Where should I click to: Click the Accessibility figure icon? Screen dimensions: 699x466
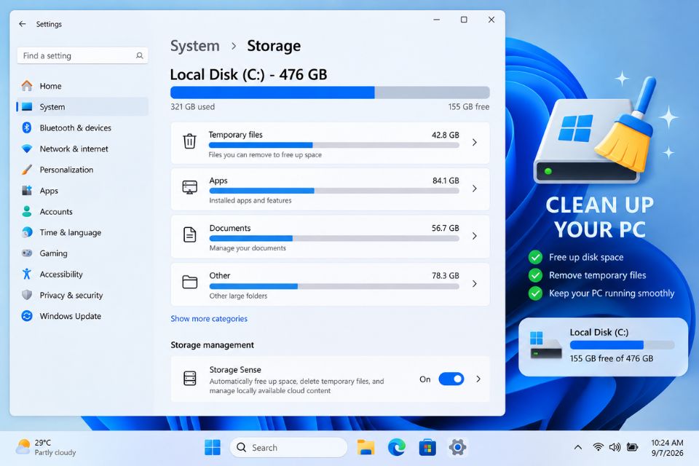[27, 274]
